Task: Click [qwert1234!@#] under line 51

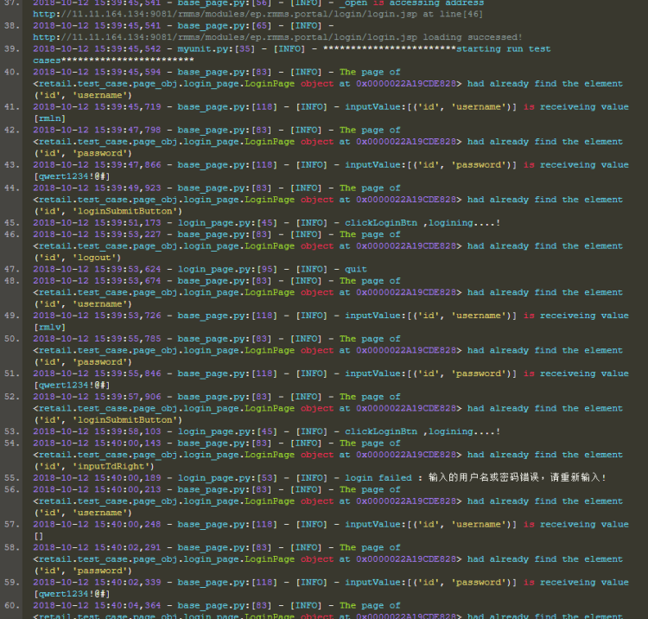Action: pyautogui.click(x=72, y=386)
